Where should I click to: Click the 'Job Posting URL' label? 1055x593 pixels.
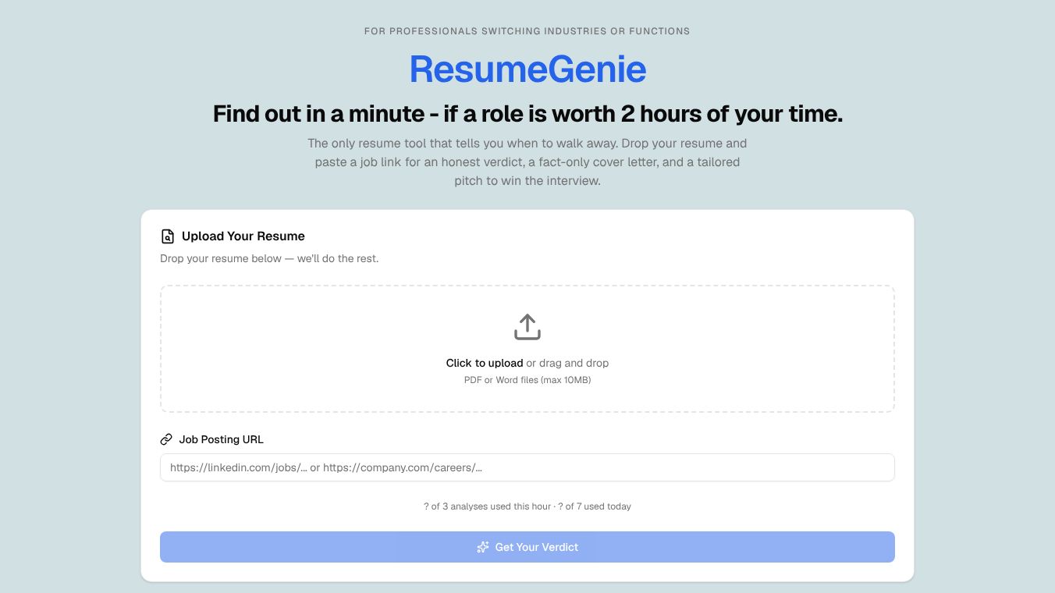222,439
